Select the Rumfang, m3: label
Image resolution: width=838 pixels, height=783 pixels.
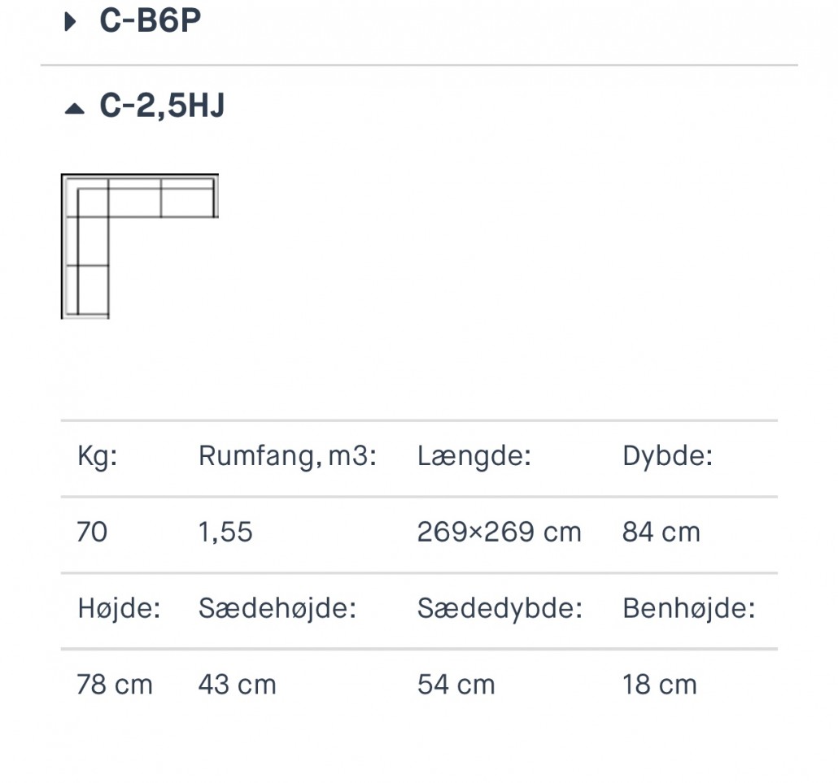point(287,456)
